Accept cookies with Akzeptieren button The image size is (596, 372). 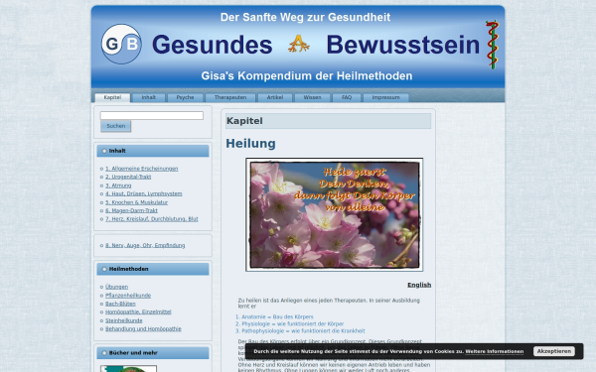[554, 351]
